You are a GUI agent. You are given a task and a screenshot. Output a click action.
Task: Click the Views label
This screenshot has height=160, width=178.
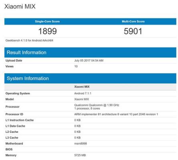click(x=10, y=66)
